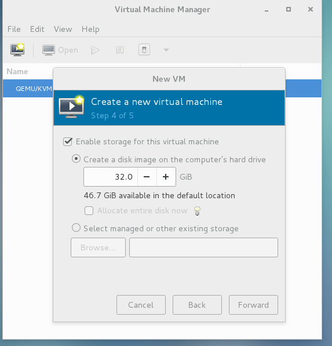This screenshot has width=332, height=346.
Task: Click the disk size 32.0 input field
Action: click(111, 177)
